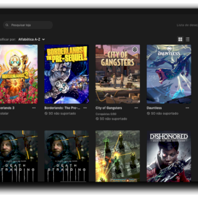
Task: Click SO não suportado under City of Gangsters
Action: point(113,119)
